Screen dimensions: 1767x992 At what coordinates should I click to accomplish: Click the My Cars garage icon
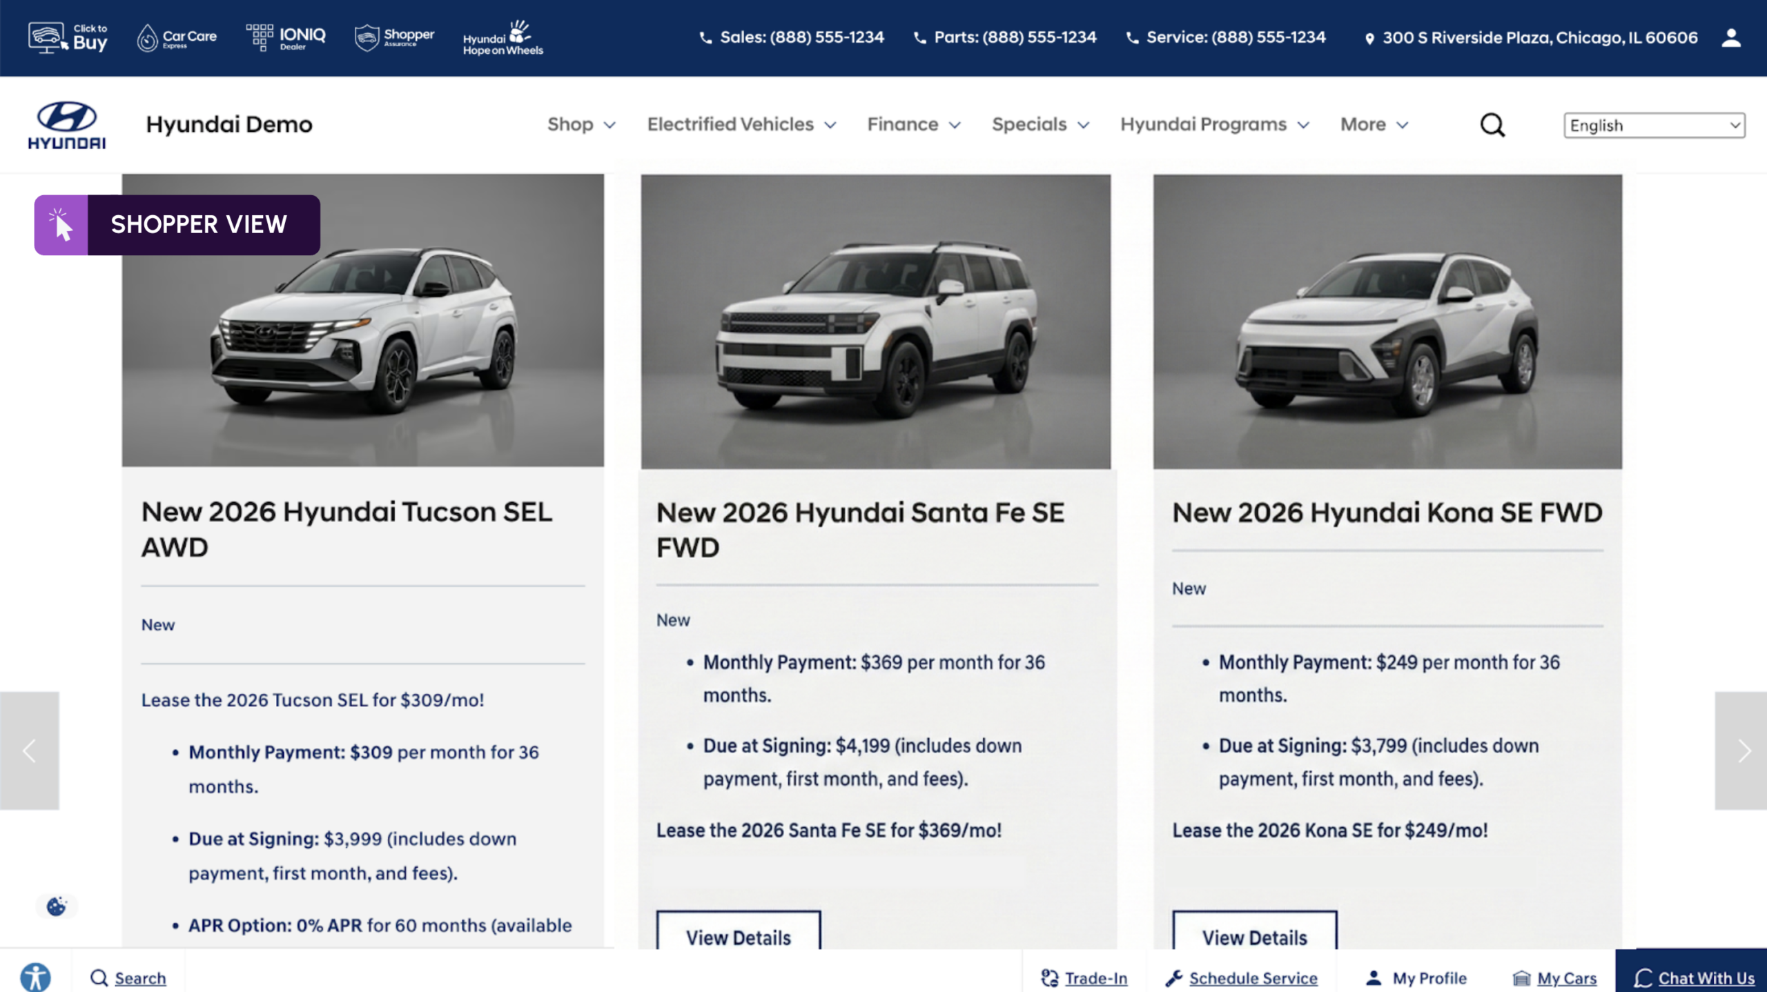click(1521, 978)
